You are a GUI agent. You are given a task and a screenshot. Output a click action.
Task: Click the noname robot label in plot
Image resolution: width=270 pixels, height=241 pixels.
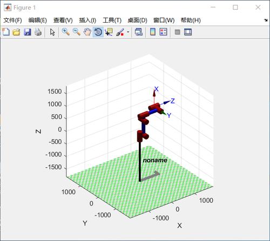pos(155,160)
